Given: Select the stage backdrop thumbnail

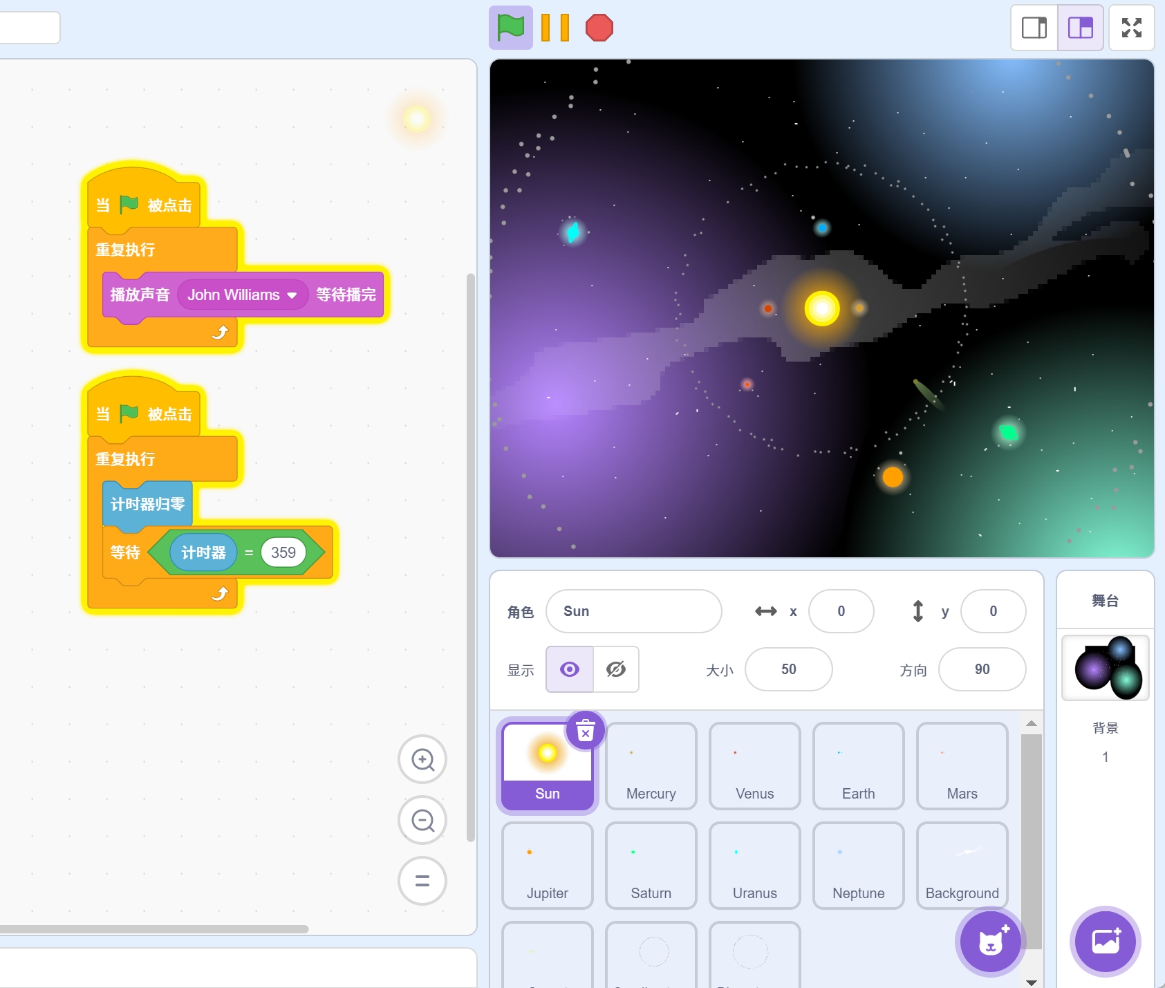Looking at the screenshot, I should click(x=1105, y=668).
